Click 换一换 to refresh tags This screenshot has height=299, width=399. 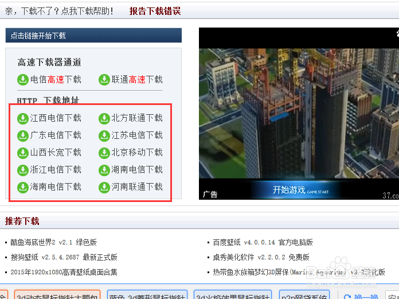(x=366, y=297)
